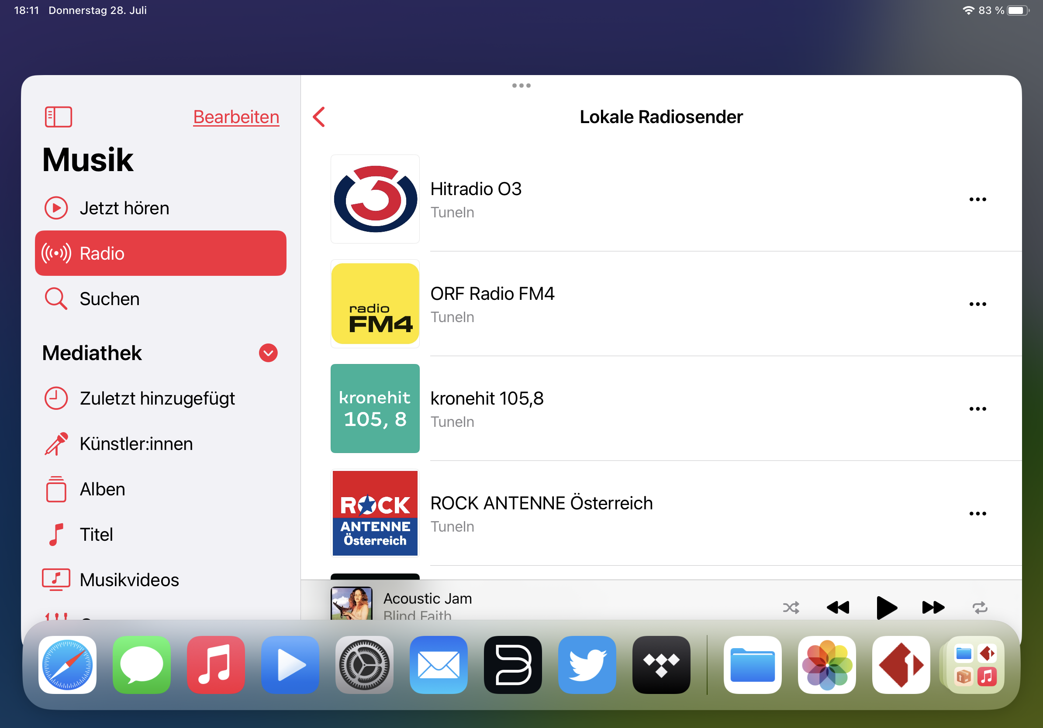Open red diamond app in dock

pyautogui.click(x=901, y=664)
